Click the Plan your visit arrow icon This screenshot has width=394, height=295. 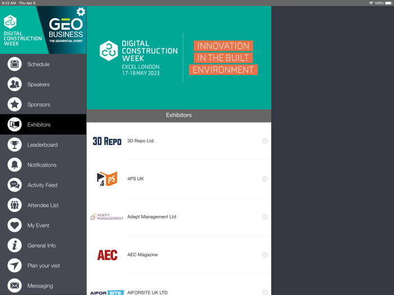coord(15,265)
